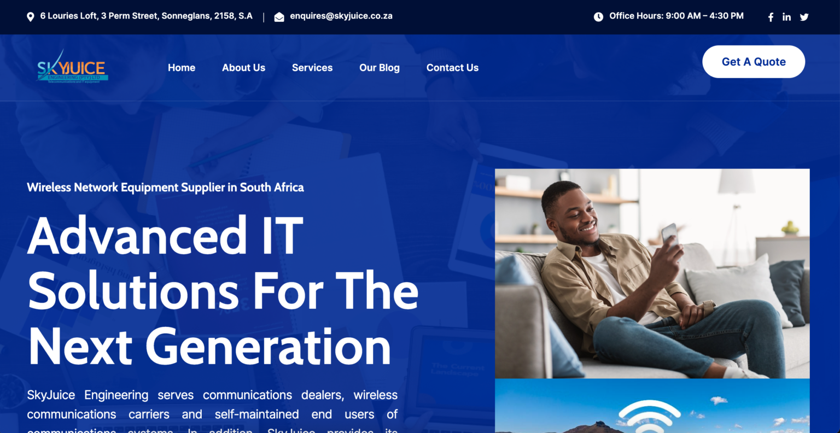Click the envelope email icon
This screenshot has width=840, height=433.
coord(279,17)
